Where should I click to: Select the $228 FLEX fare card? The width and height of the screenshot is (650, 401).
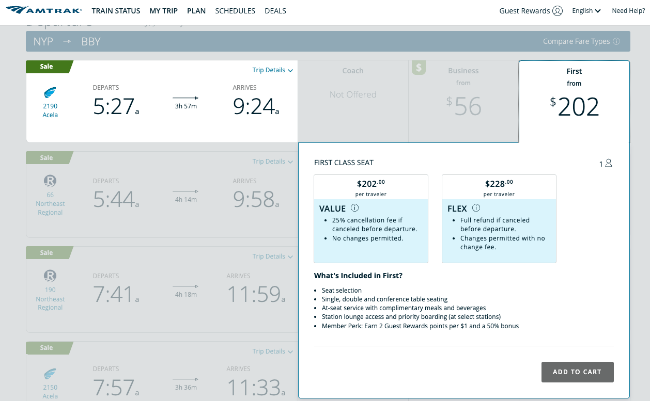(499, 219)
